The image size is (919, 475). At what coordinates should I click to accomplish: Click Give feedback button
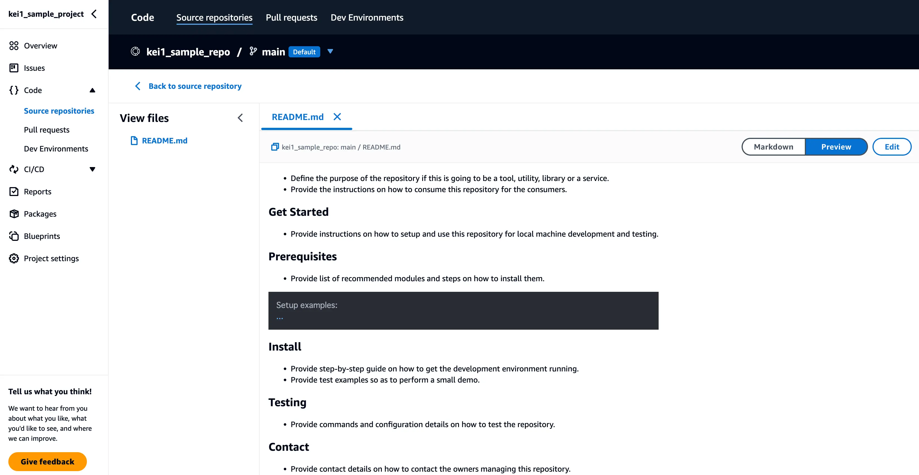pyautogui.click(x=47, y=461)
